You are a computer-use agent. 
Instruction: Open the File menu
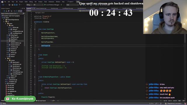5,2
